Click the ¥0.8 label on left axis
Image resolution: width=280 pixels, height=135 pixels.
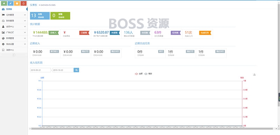pyautogui.click(x=39, y=90)
